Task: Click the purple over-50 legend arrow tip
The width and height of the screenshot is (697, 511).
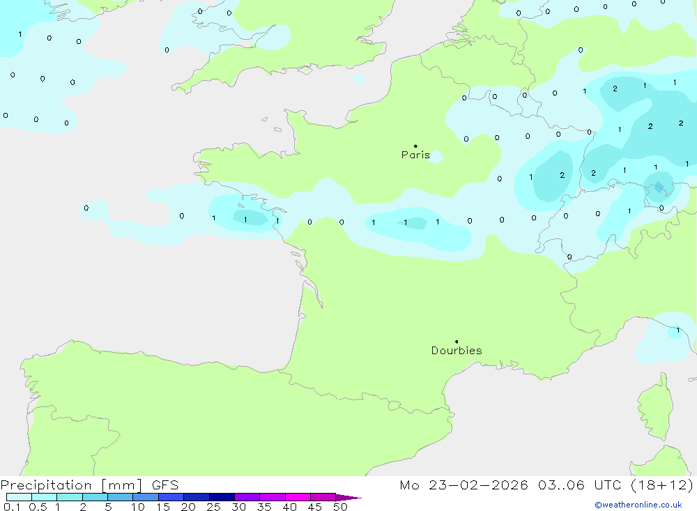Action: pos(348,498)
